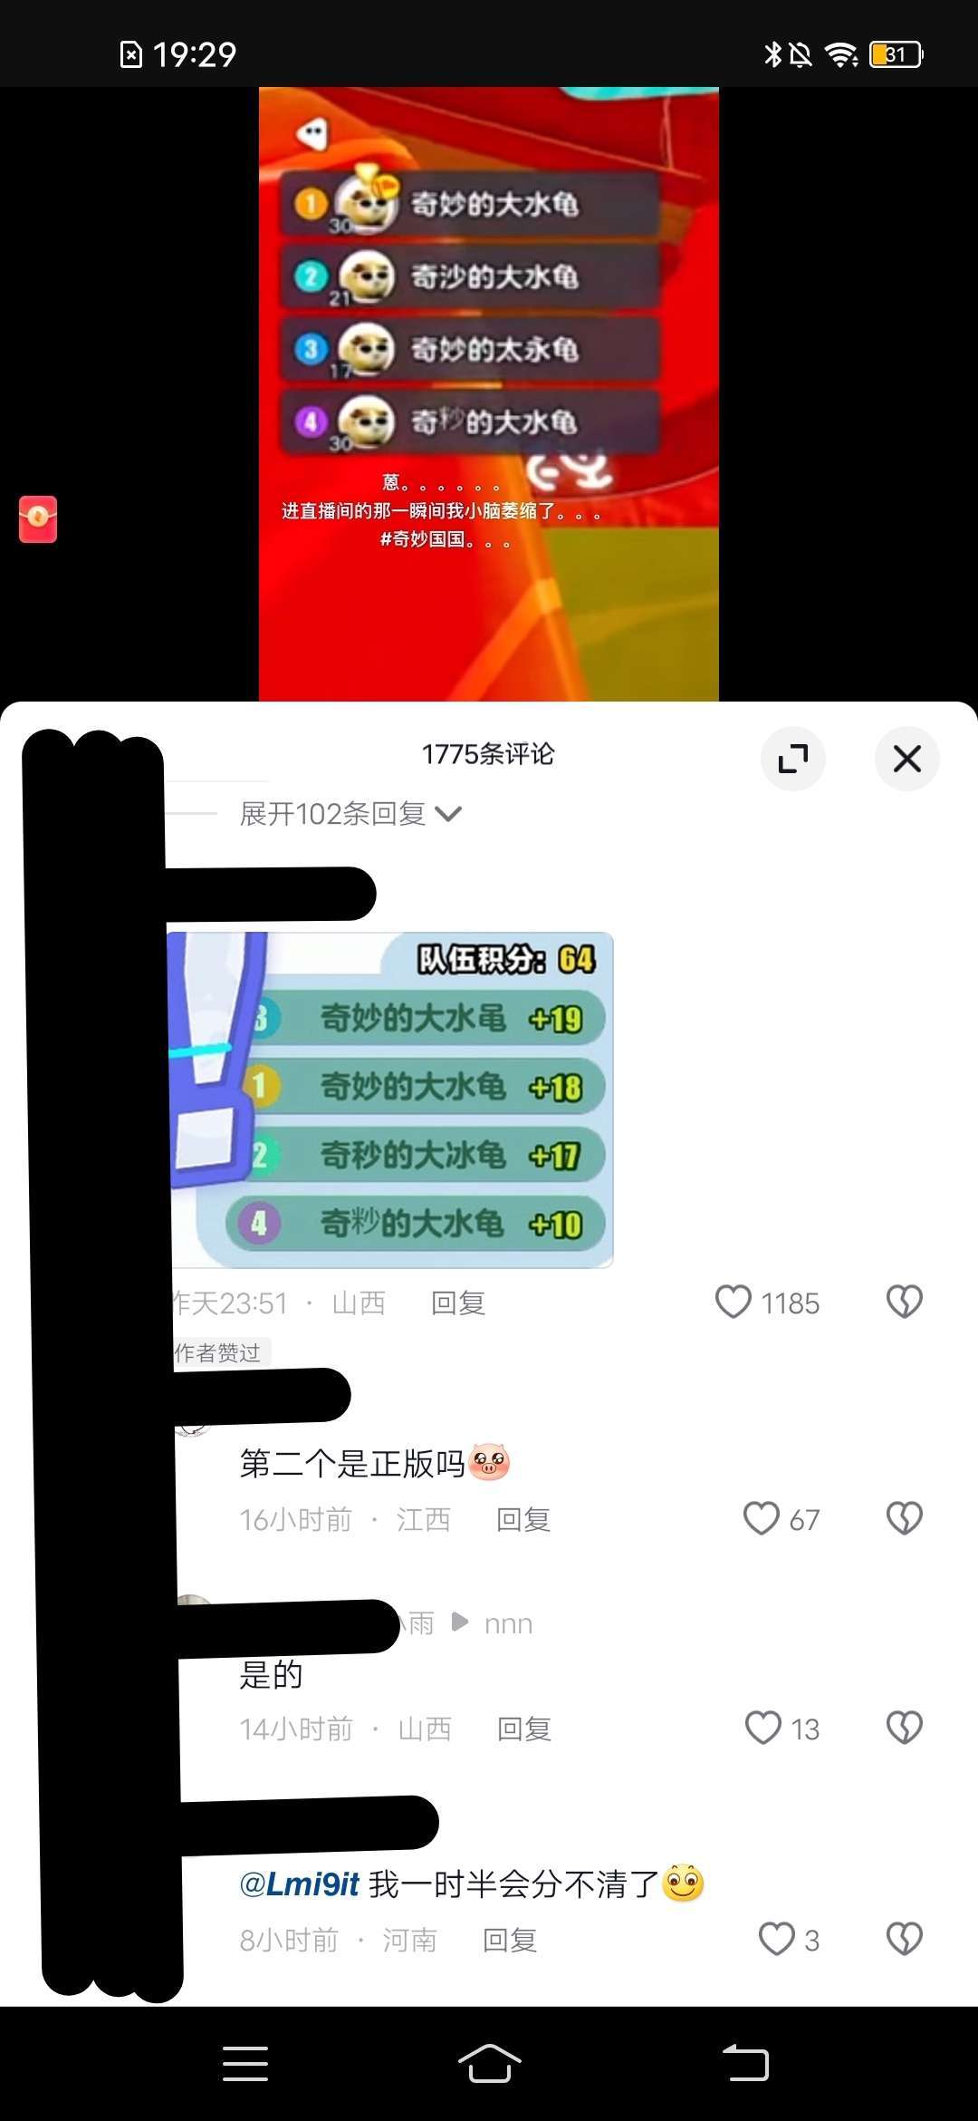Tap the video playing above comments
Screen dimensions: 978x2121
[489, 393]
